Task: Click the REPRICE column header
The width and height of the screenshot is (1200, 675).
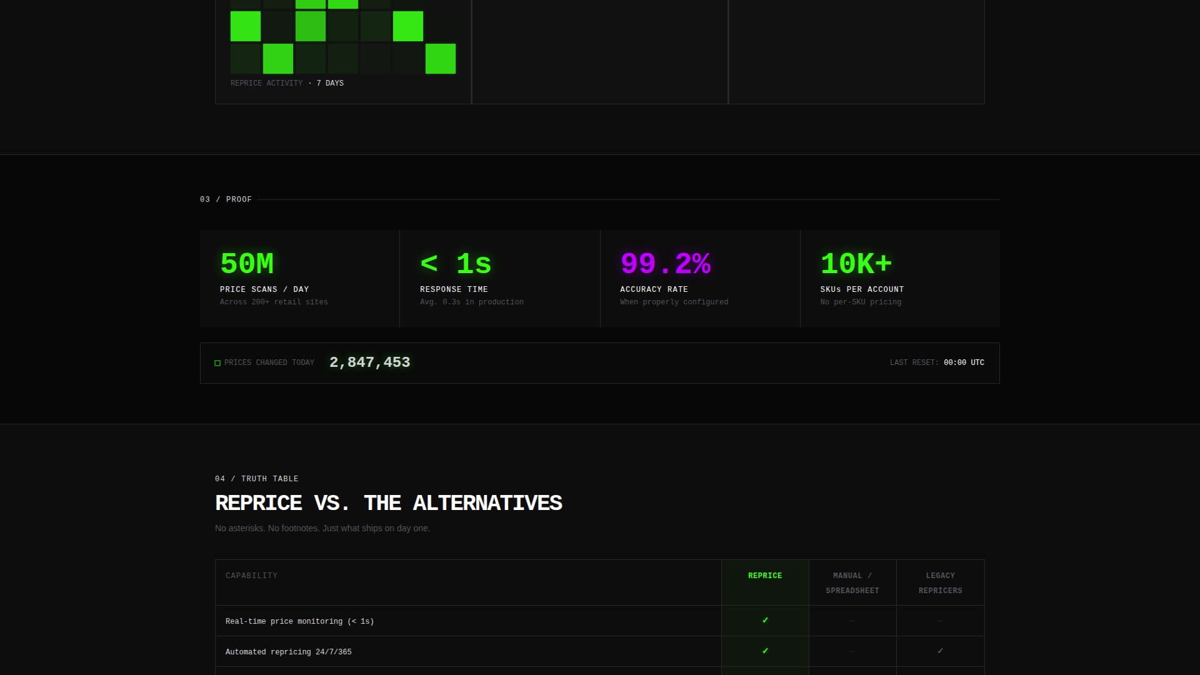Action: [x=765, y=576]
